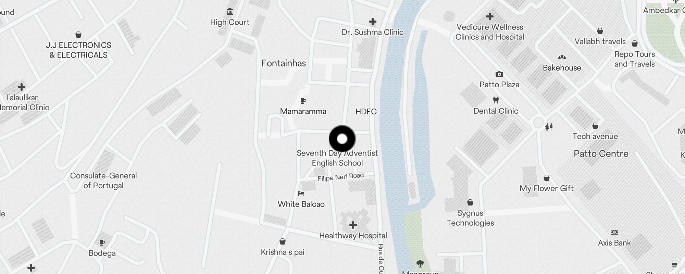Click the High Court building icon
The height and width of the screenshot is (274, 685).
[x=230, y=12]
